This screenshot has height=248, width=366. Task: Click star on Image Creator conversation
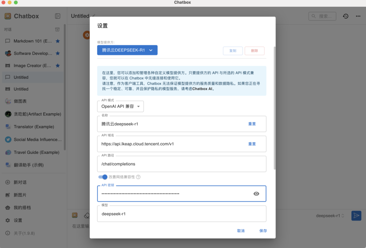click(x=58, y=66)
